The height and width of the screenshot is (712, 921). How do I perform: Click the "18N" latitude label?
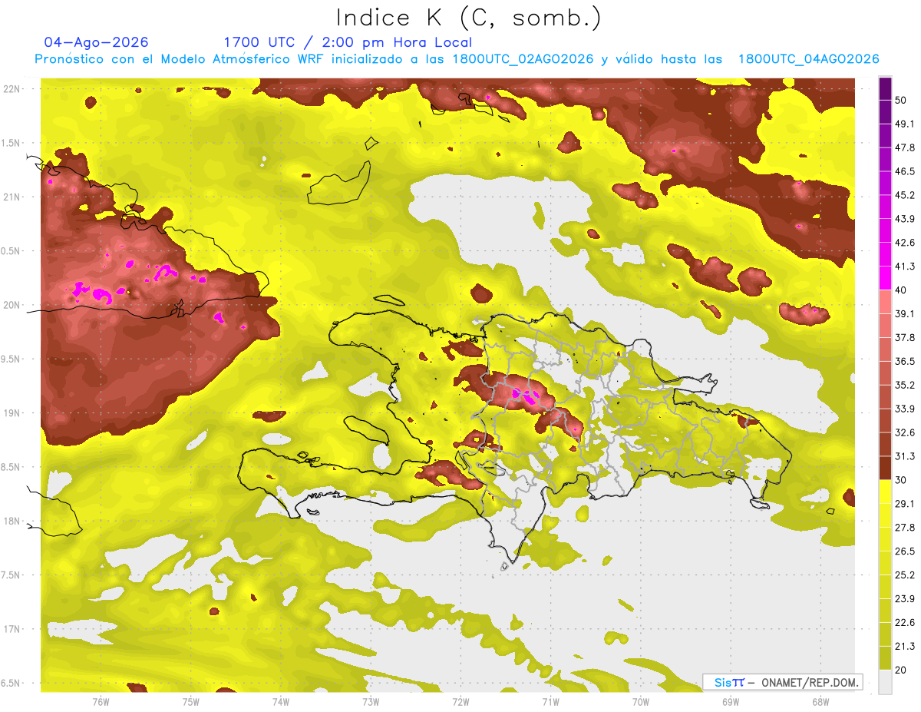[x=13, y=521]
